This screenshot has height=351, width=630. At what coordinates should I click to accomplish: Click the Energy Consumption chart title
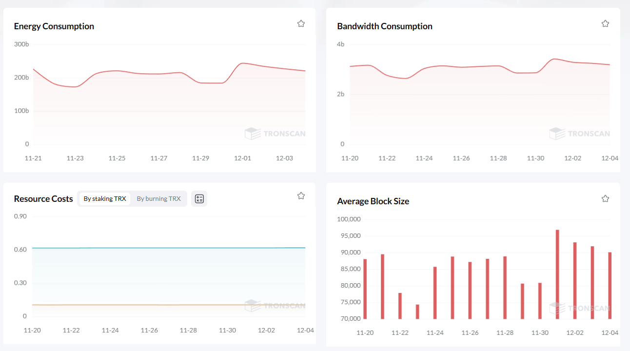[54, 26]
